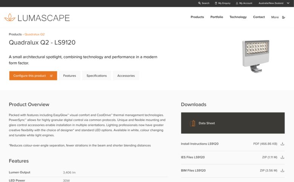
Task: Download IES Files LS9120 via download icon
Action: point(282,157)
